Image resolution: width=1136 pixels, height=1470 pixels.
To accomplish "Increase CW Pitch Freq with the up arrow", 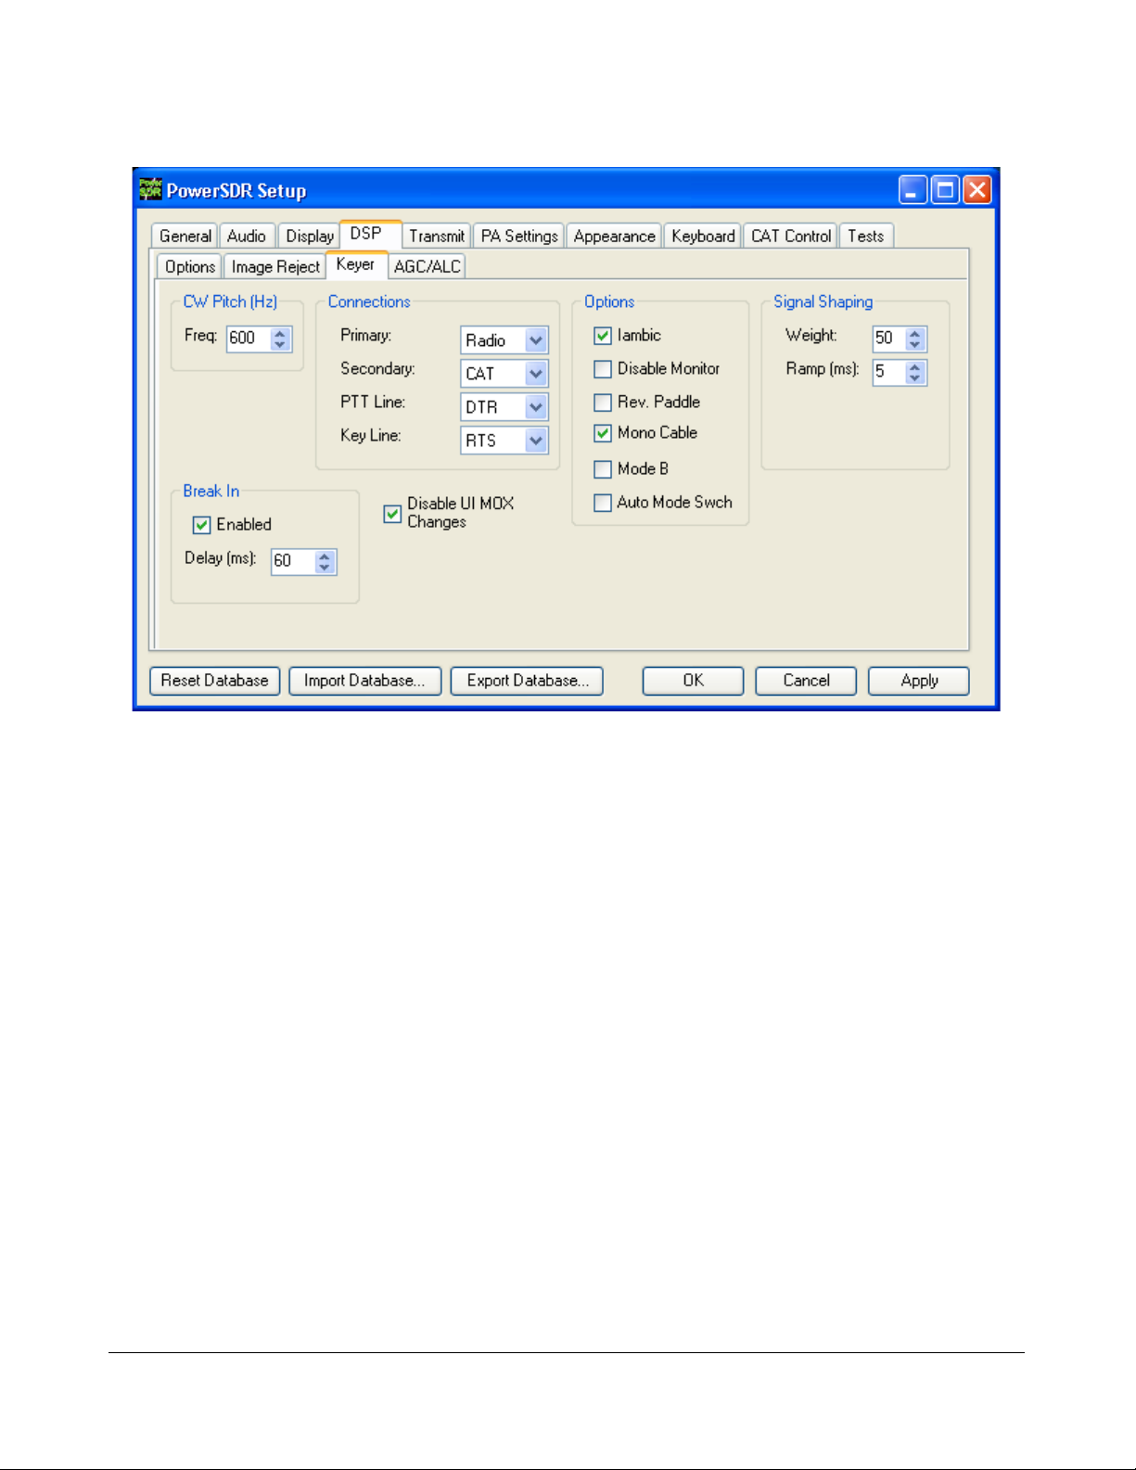I will point(280,333).
